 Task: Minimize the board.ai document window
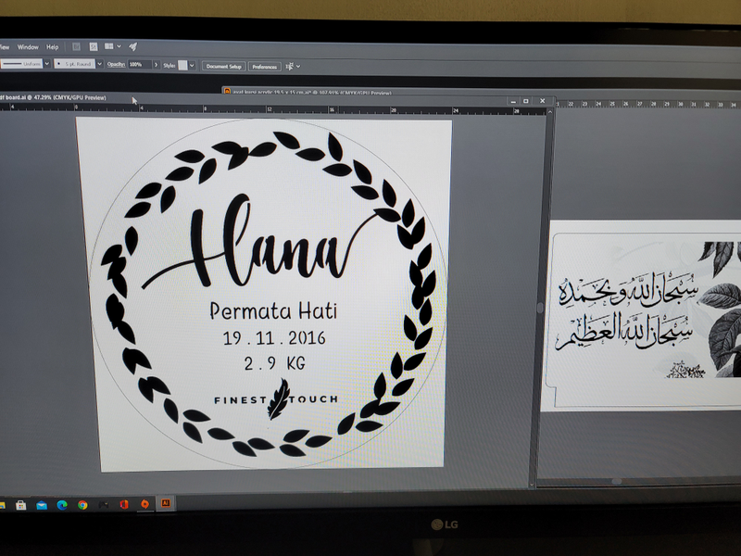coord(513,101)
